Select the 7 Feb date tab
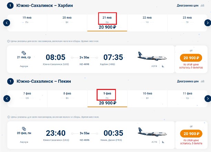The width and height of the screenshot is (211, 152). click(x=29, y=96)
